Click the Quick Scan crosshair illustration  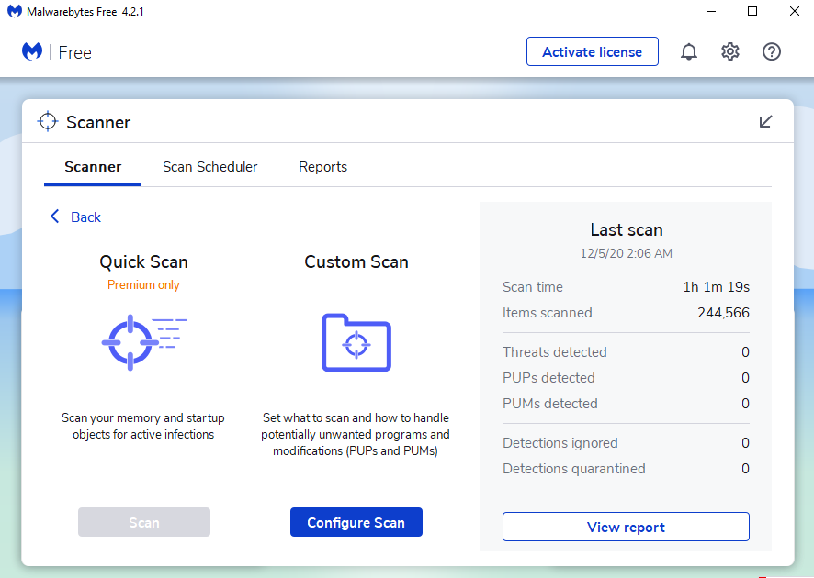(x=144, y=342)
